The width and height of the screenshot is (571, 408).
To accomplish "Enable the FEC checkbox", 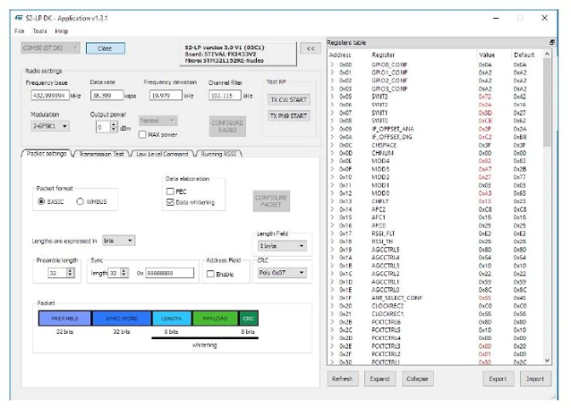I will coord(170,191).
